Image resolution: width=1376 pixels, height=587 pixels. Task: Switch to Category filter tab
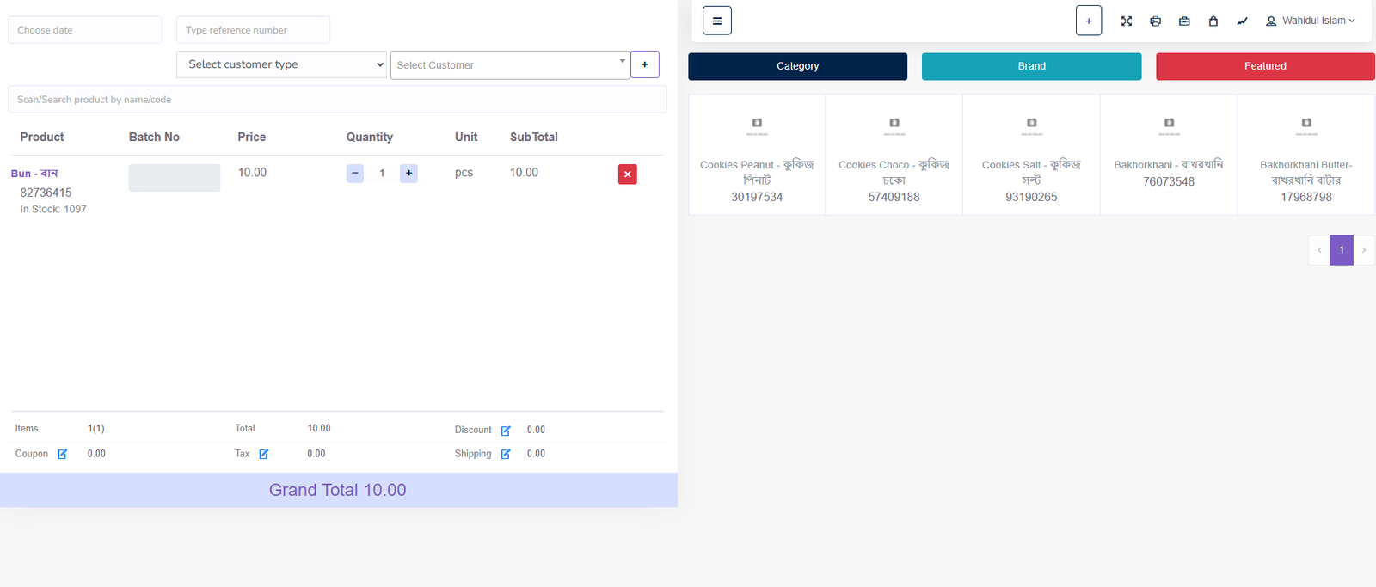[797, 66]
